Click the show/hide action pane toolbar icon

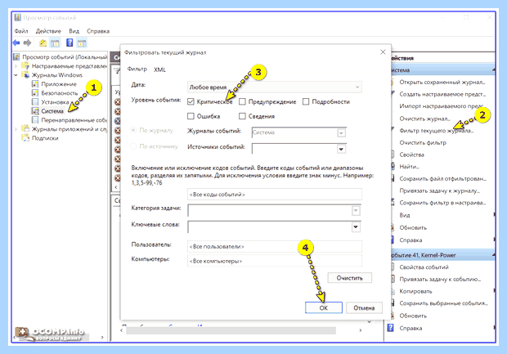pyautogui.click(x=82, y=43)
